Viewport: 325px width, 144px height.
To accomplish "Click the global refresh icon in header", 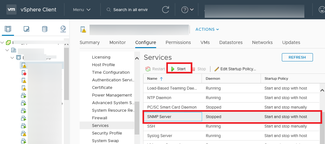I will click(165, 9).
